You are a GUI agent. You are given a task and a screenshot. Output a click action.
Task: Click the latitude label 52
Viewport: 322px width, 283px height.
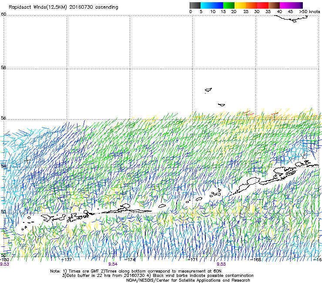pos(3,212)
